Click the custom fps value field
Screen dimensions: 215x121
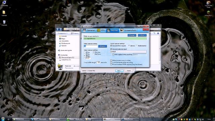tap(88, 58)
